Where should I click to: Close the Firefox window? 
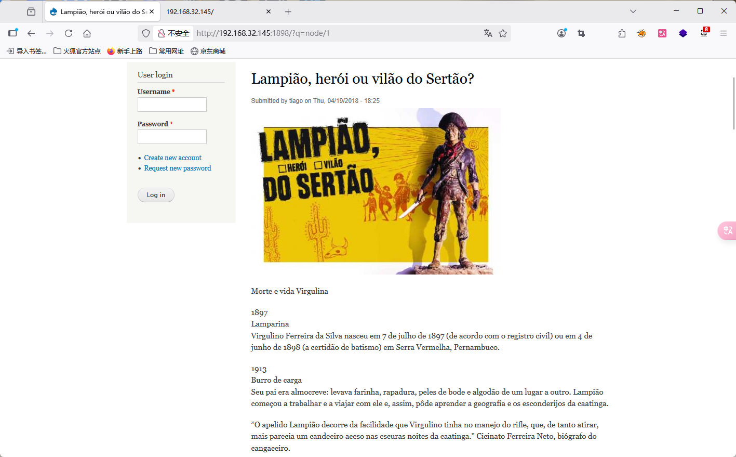coord(724,11)
